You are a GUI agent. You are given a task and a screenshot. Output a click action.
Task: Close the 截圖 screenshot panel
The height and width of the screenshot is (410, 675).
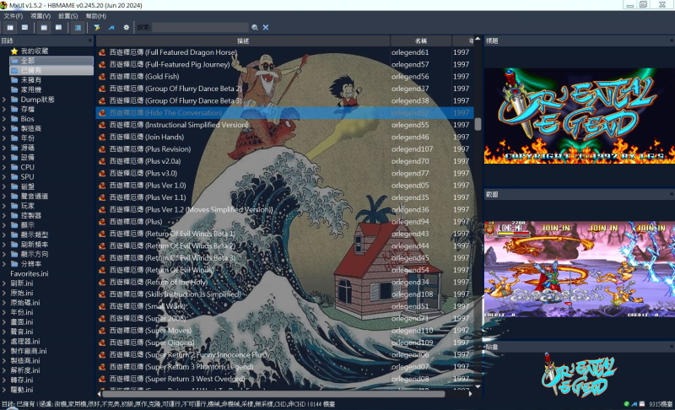pyautogui.click(x=672, y=195)
